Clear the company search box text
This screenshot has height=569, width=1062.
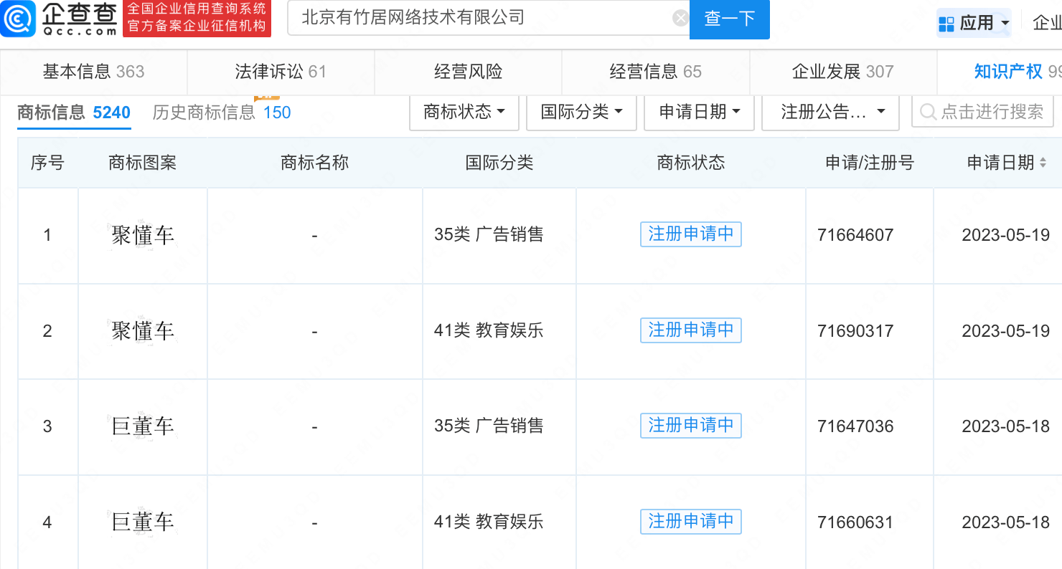pyautogui.click(x=680, y=18)
